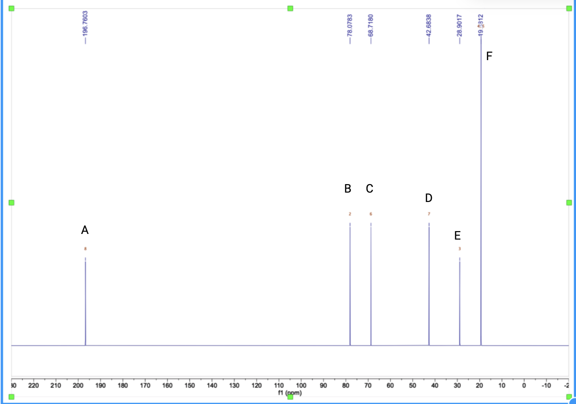
Task: Click the 120 tick label on axis
Action: 257,386
